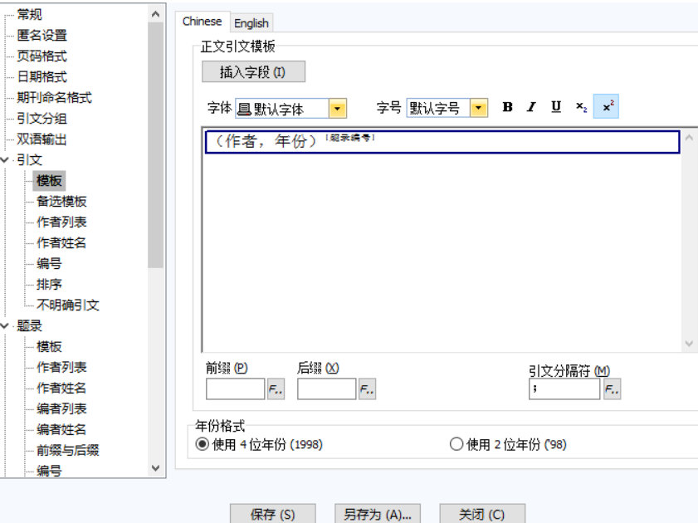Click the 插入字段 (I) button

coord(253,72)
